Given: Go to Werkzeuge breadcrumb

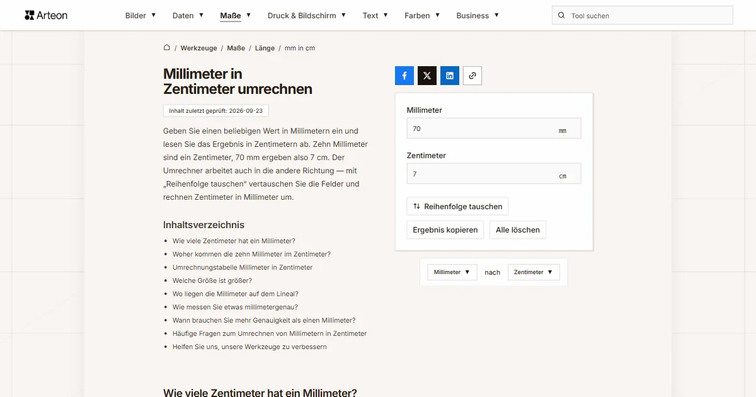Looking at the screenshot, I should (198, 48).
